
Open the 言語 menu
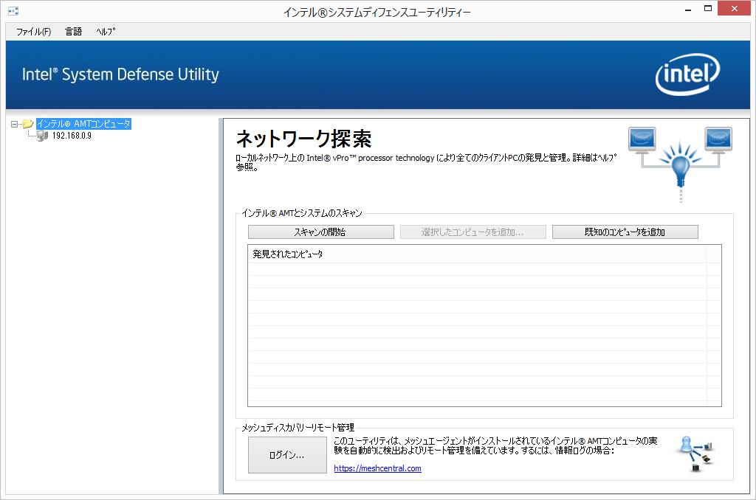[73, 32]
